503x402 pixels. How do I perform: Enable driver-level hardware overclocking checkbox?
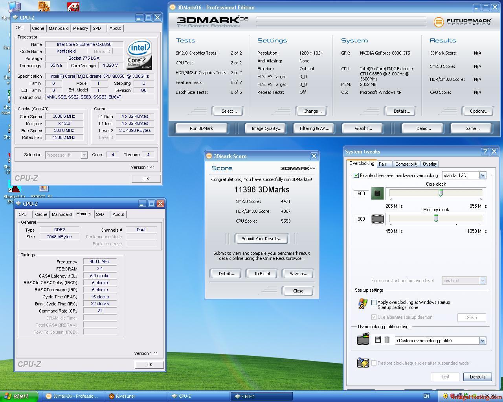pyautogui.click(x=356, y=175)
